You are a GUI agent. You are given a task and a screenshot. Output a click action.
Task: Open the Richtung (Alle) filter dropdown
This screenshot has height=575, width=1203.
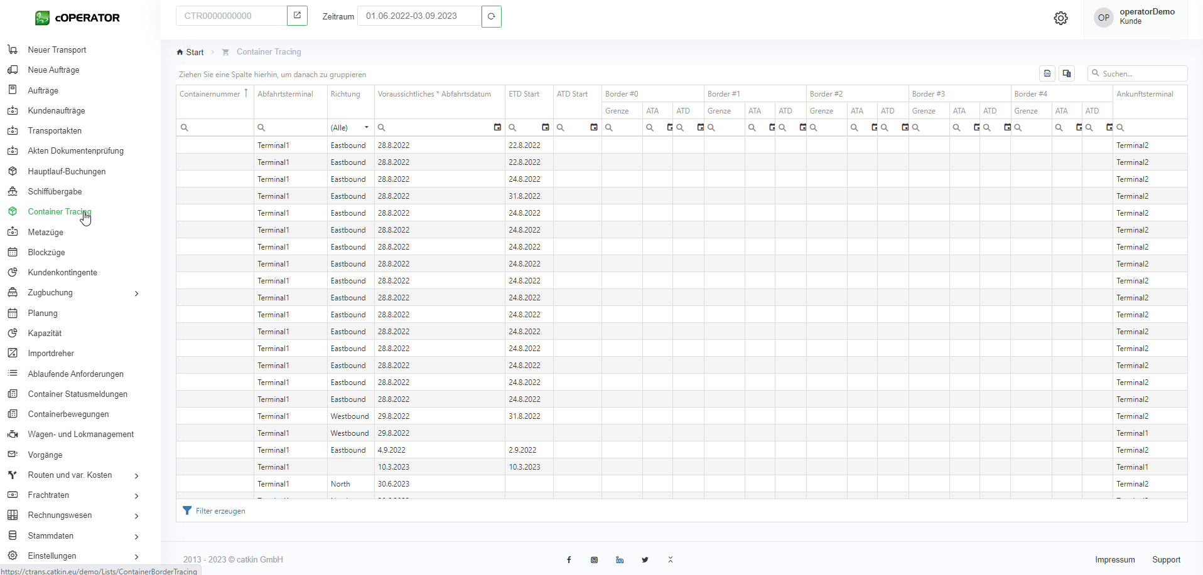point(350,127)
